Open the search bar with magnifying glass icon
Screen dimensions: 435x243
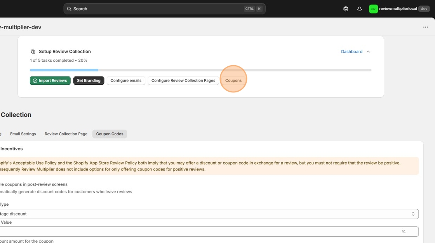click(x=164, y=8)
